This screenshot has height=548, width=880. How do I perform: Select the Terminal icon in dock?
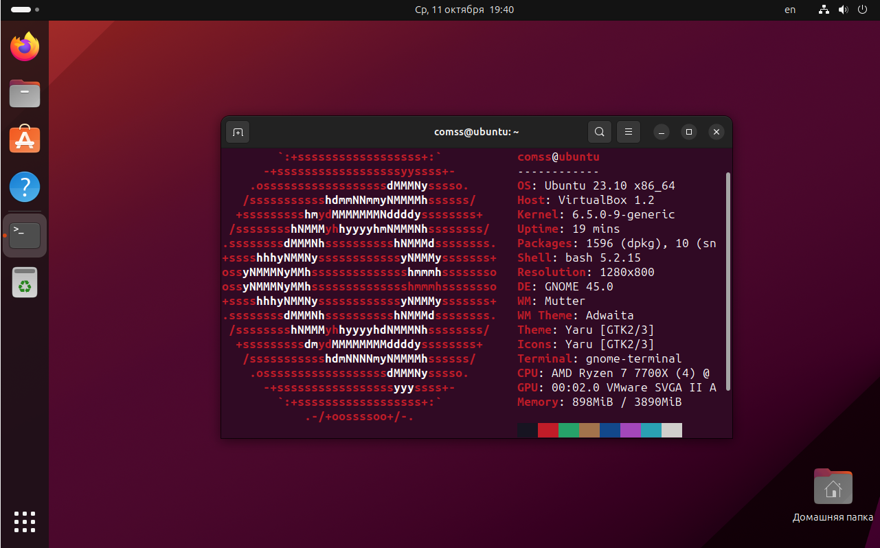pos(25,236)
